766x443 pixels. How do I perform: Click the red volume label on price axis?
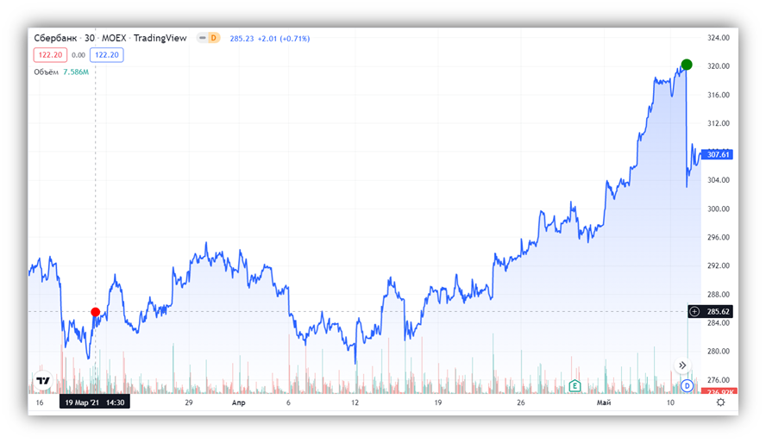coord(719,391)
